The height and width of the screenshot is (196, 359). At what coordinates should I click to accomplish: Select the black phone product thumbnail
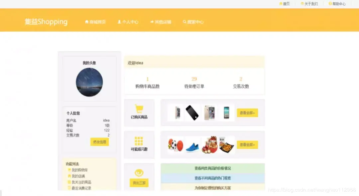192,112
